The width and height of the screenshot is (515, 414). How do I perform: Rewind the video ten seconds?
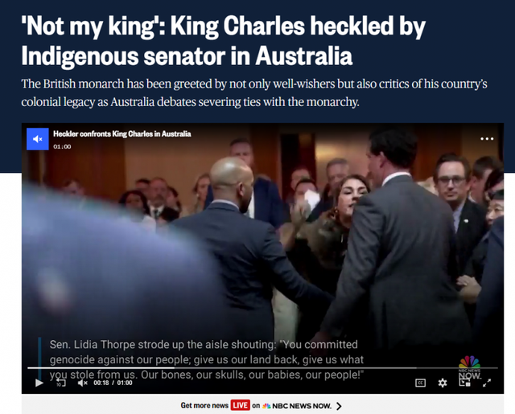[61, 383]
